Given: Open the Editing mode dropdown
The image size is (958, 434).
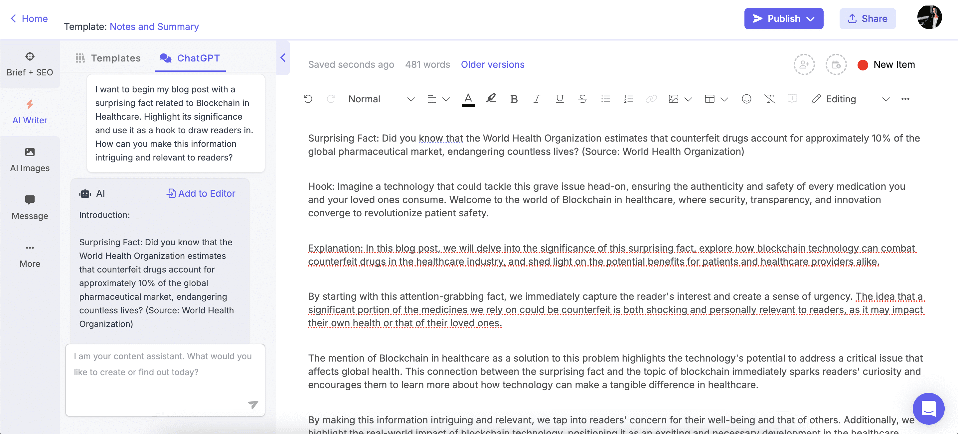Looking at the screenshot, I should tap(851, 99).
